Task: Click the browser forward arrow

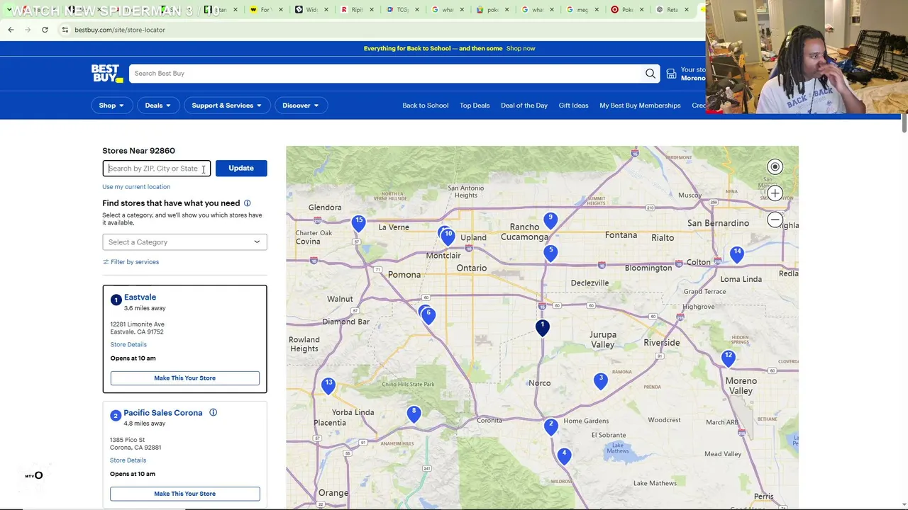Action: [28, 30]
